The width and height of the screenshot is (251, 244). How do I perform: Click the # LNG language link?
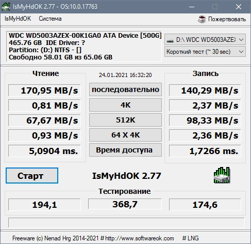[x=191, y=238]
